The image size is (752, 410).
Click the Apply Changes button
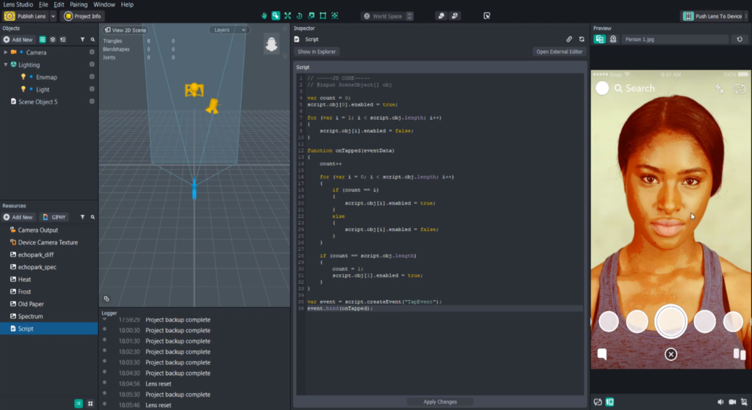click(440, 402)
